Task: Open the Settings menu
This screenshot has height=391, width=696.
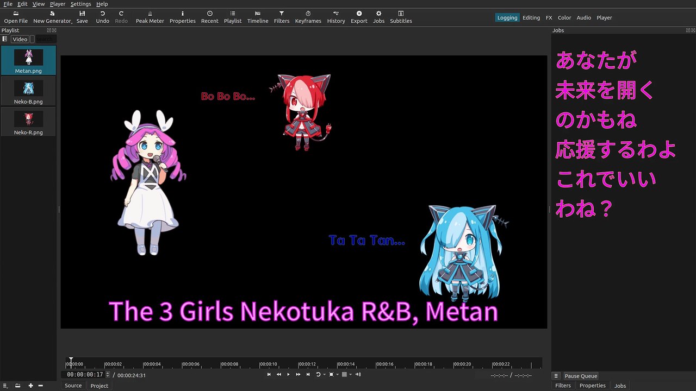Action: pos(81,4)
